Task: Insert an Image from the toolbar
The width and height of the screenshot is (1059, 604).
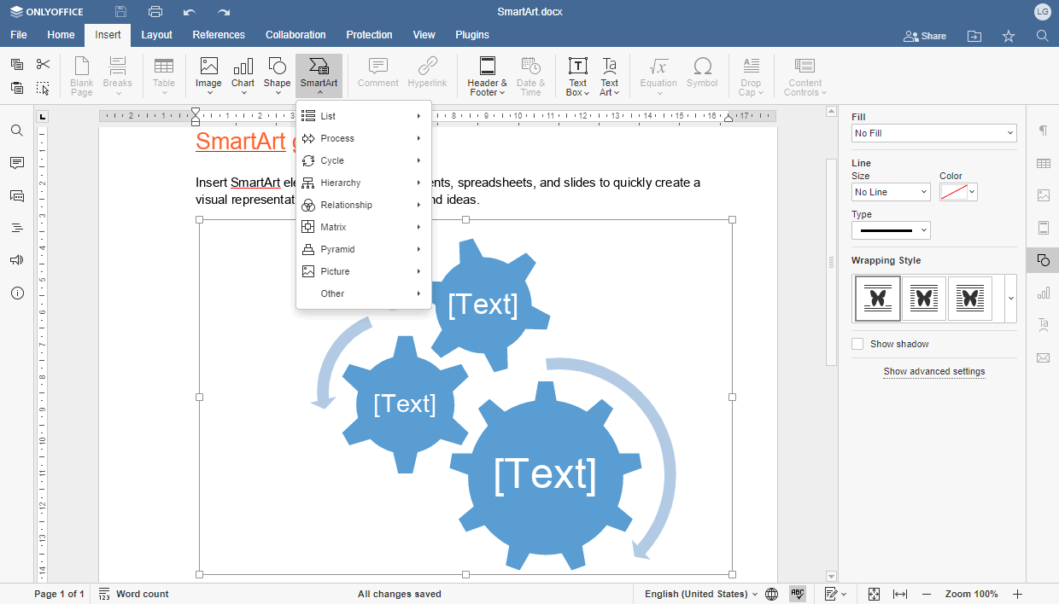Action: tap(208, 75)
